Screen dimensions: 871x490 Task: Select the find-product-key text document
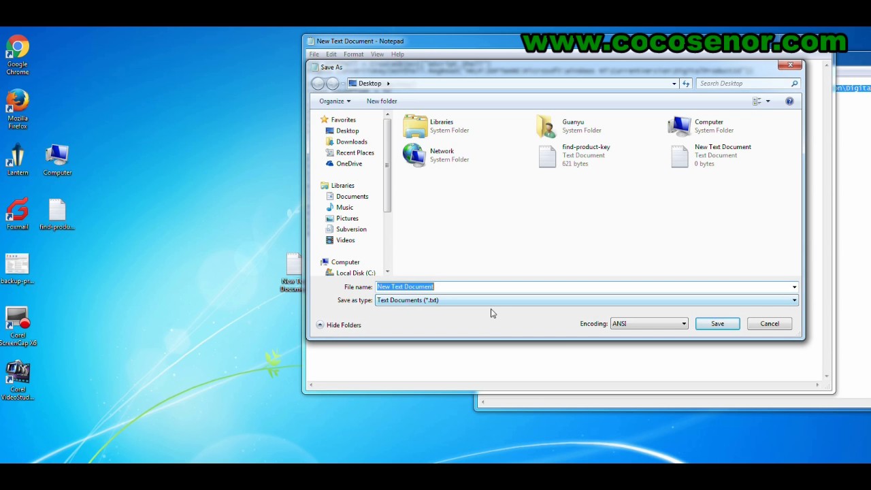click(x=574, y=155)
